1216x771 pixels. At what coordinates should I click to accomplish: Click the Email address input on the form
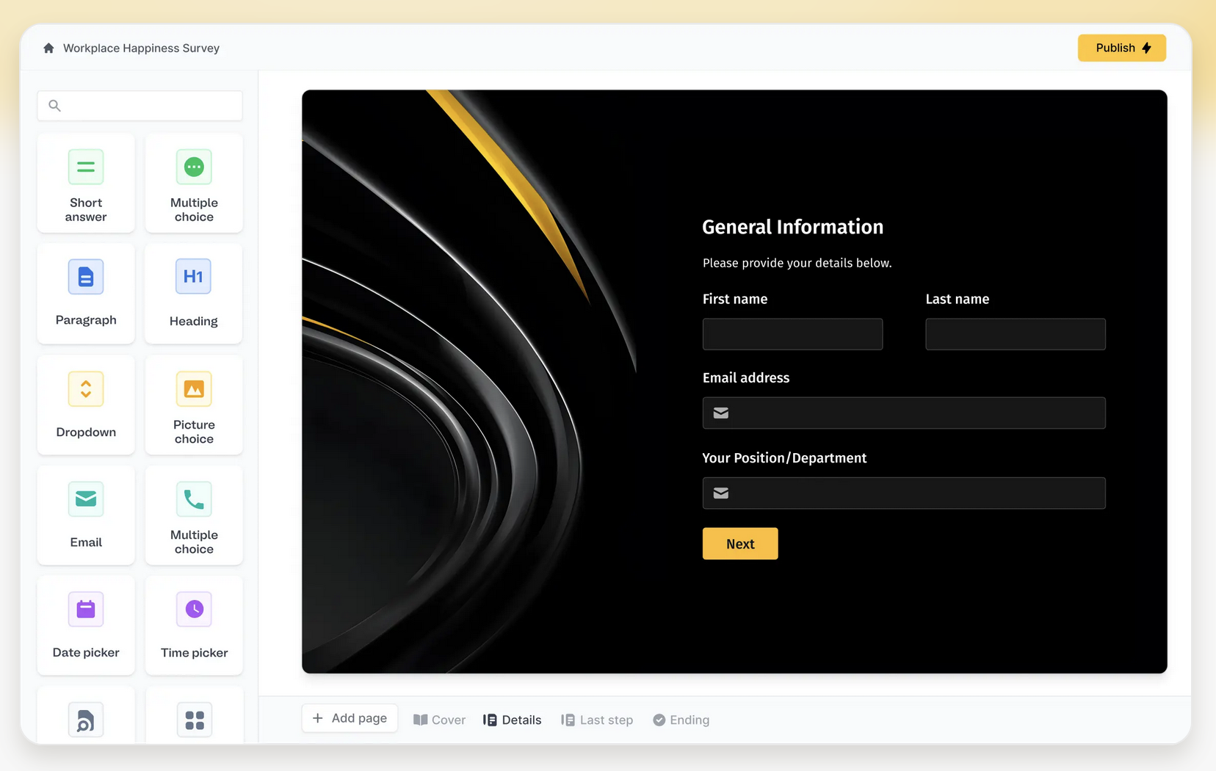[x=903, y=413]
